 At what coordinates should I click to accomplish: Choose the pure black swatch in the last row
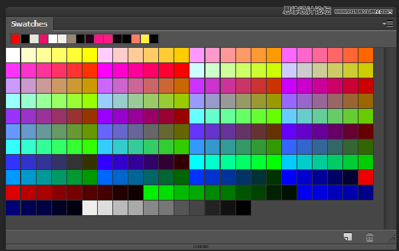pyautogui.click(x=243, y=208)
